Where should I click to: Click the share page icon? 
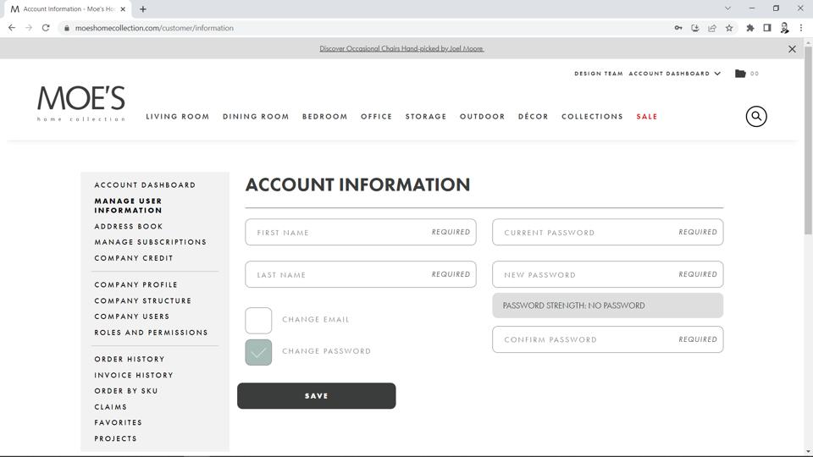coord(712,28)
